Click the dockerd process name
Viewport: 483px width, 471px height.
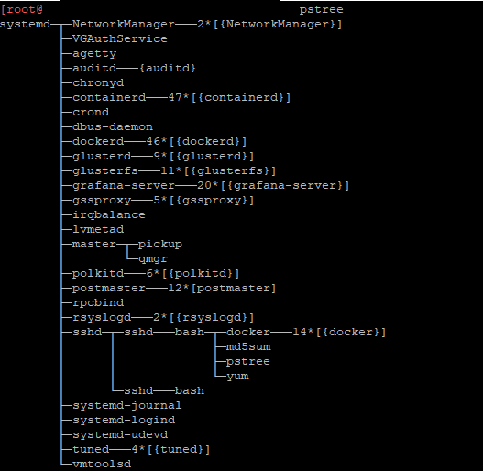tap(98, 141)
